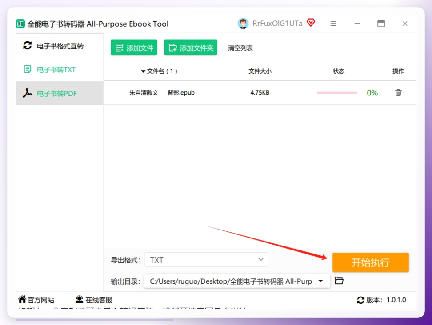
Task: Click the 官方网站 home icon
Action: (22, 299)
